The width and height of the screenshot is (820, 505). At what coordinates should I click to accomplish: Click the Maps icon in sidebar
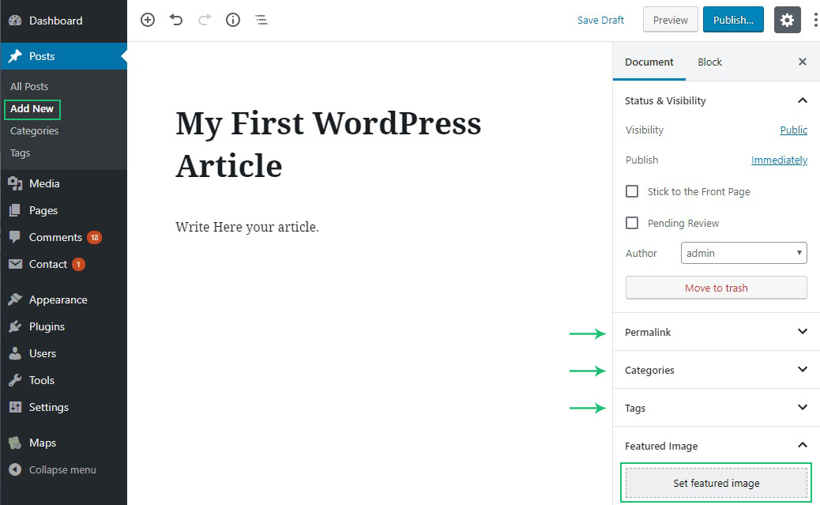click(x=15, y=443)
